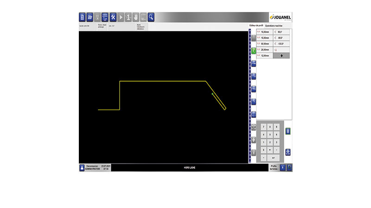Switch to Opérations machine tab
Image resolution: width=371 pixels, height=208 pixels.
pos(274,26)
